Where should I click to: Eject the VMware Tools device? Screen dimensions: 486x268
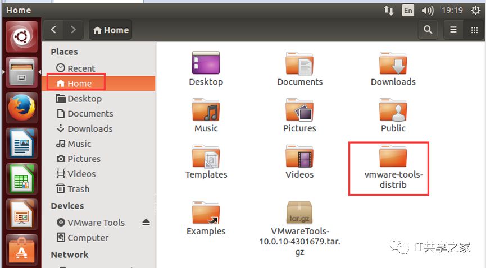point(146,222)
